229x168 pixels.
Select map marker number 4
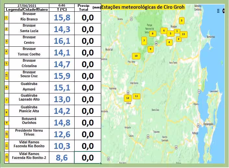(169, 42)
